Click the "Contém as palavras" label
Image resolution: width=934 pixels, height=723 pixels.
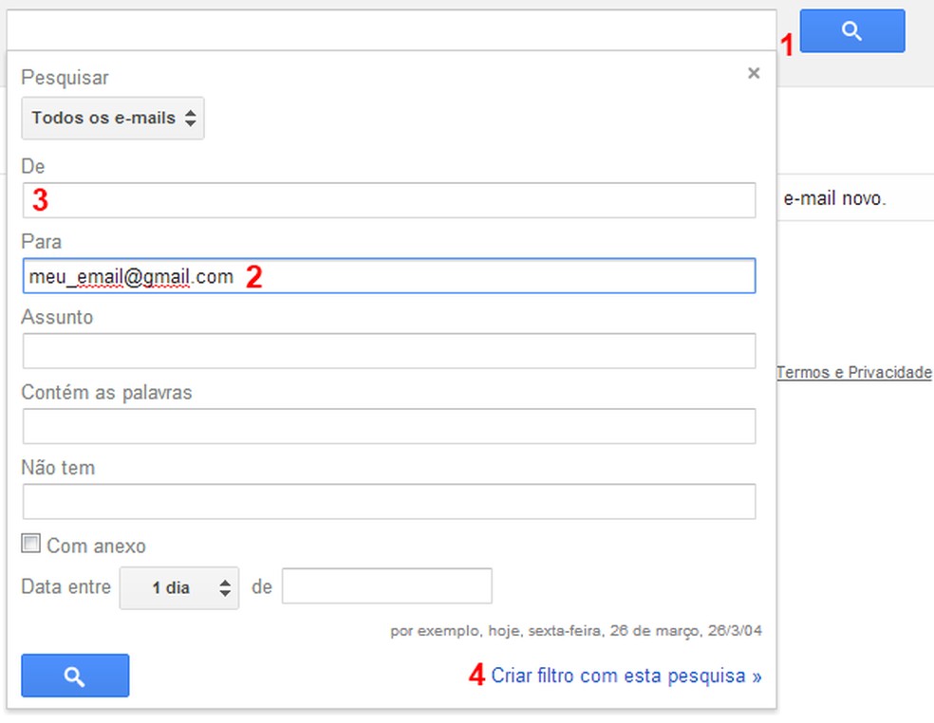click(106, 392)
